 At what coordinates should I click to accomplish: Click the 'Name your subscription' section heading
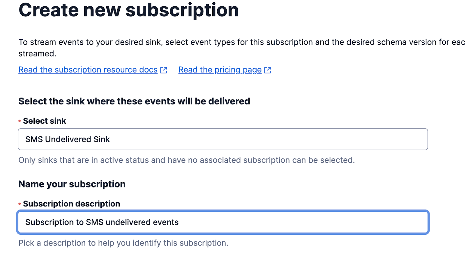(x=72, y=184)
